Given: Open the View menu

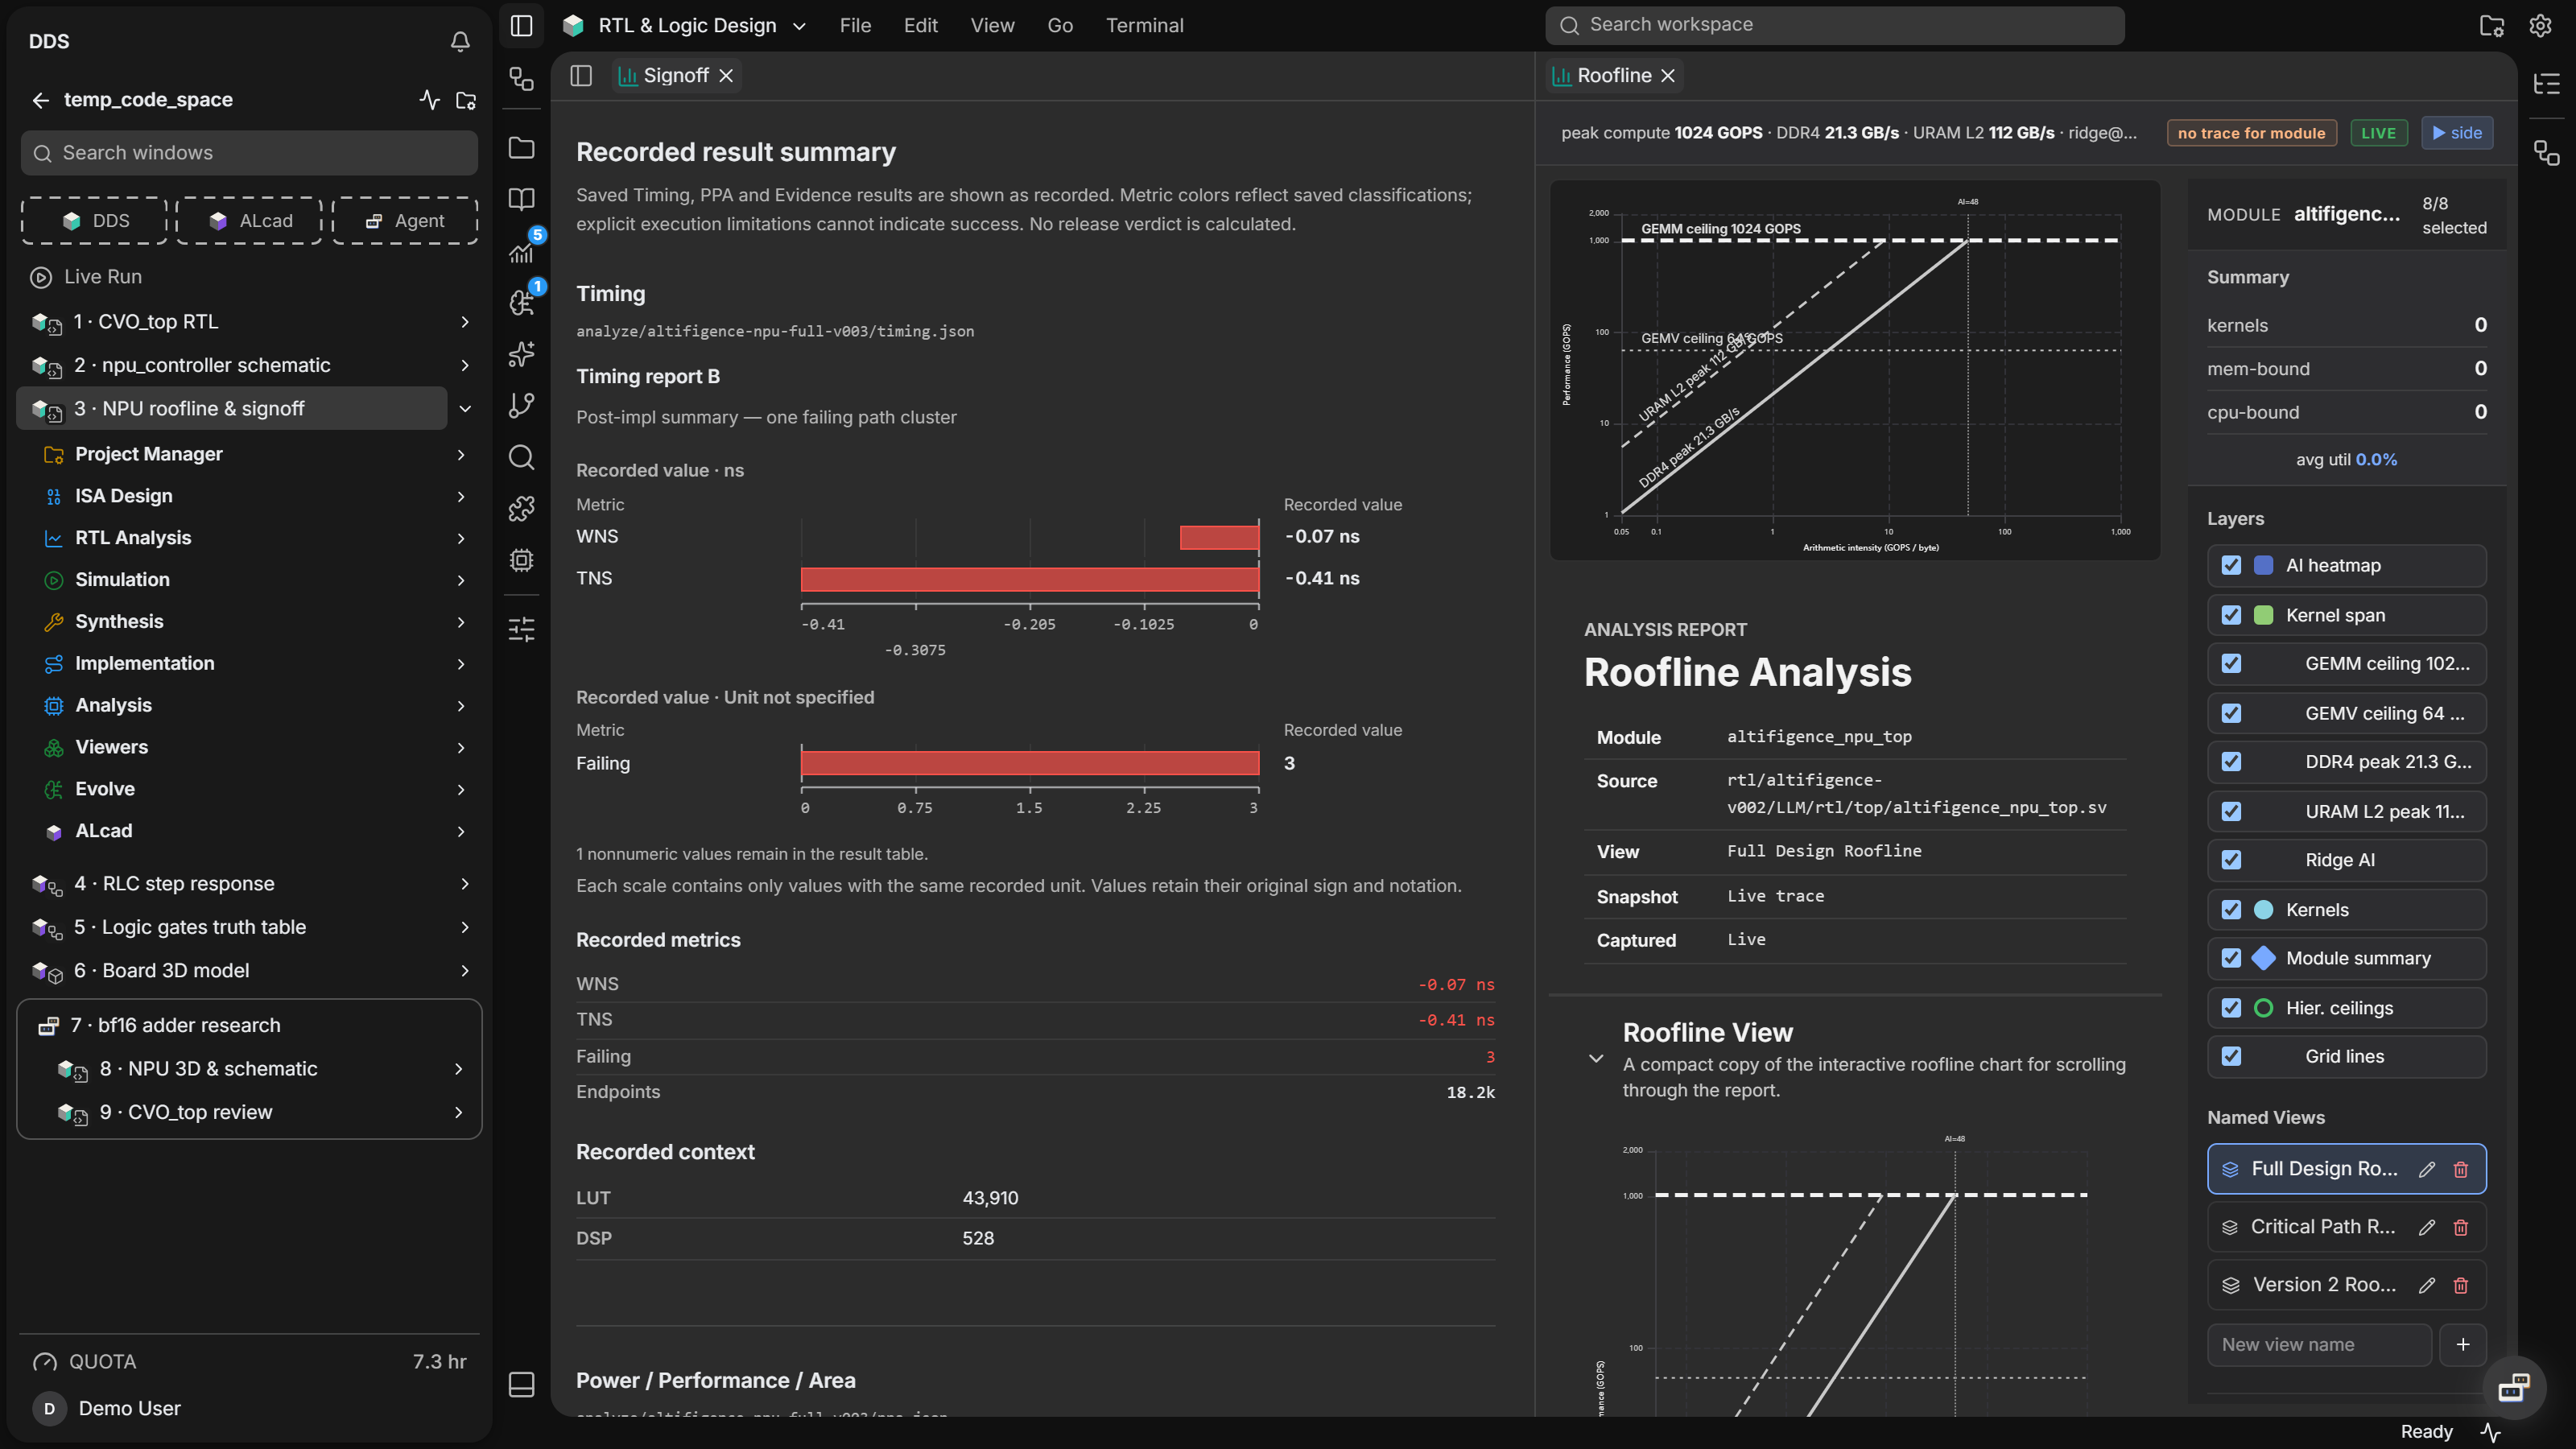Looking at the screenshot, I should [x=992, y=26].
